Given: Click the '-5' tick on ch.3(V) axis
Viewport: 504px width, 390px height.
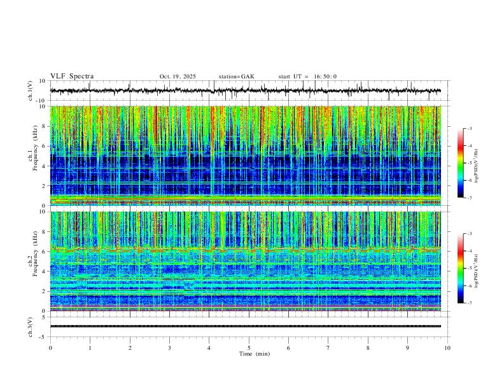Looking at the screenshot, I should tap(43, 337).
